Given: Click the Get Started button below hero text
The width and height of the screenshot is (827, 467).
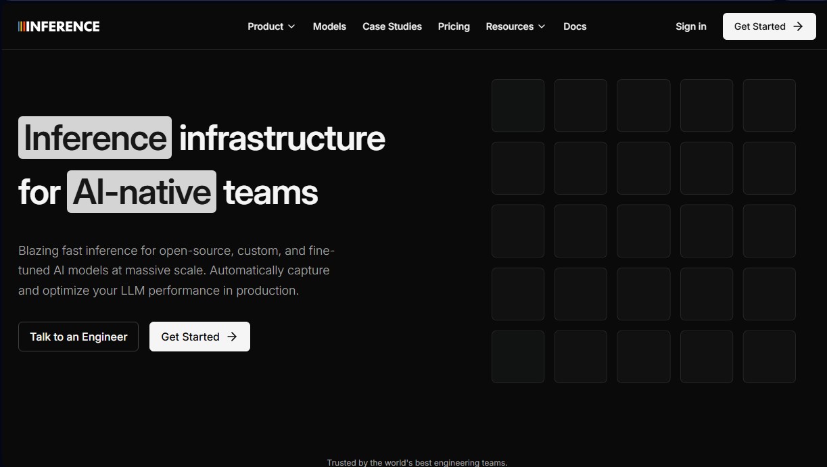Looking at the screenshot, I should (x=199, y=337).
